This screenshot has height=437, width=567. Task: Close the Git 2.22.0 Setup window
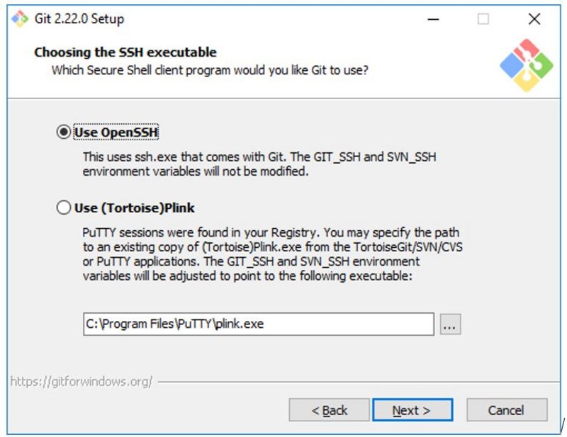534,19
